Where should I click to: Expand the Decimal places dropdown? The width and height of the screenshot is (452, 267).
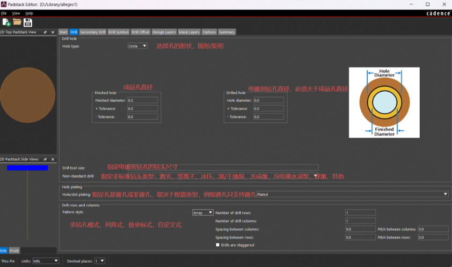[x=100, y=261]
